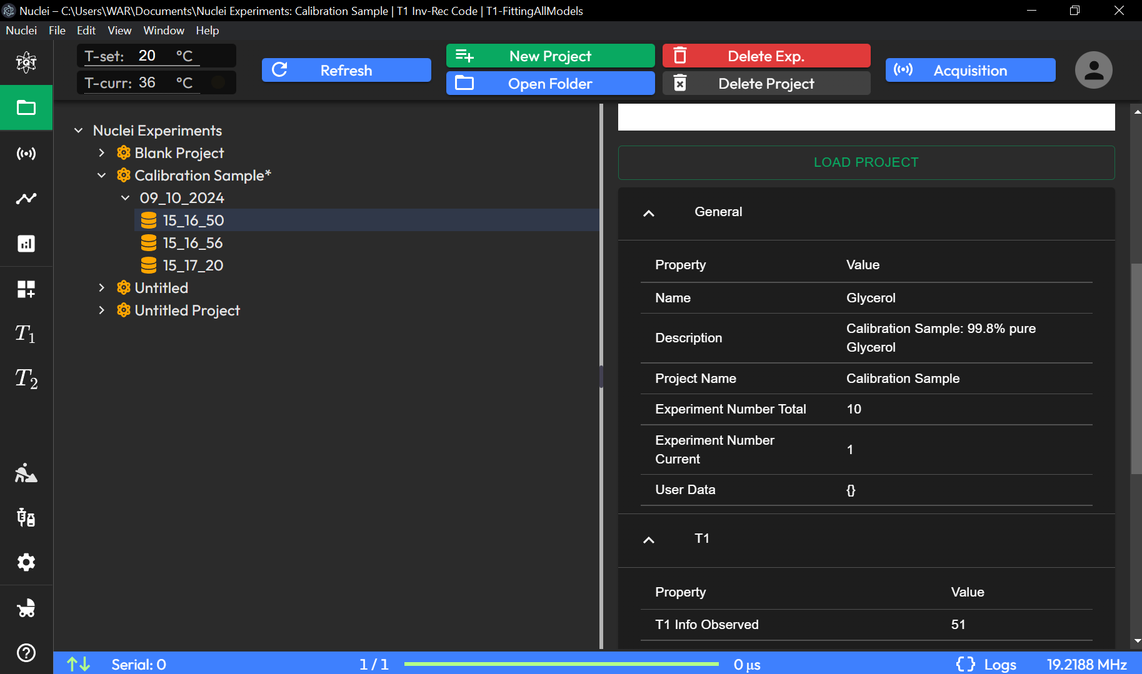This screenshot has height=674, width=1142.
Task: Click the Glycerol name value
Action: [x=871, y=298]
